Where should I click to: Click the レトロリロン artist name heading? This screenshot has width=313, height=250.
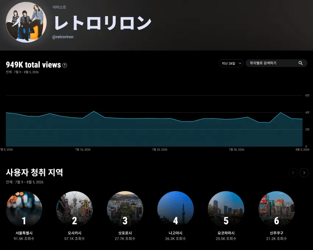103,22
